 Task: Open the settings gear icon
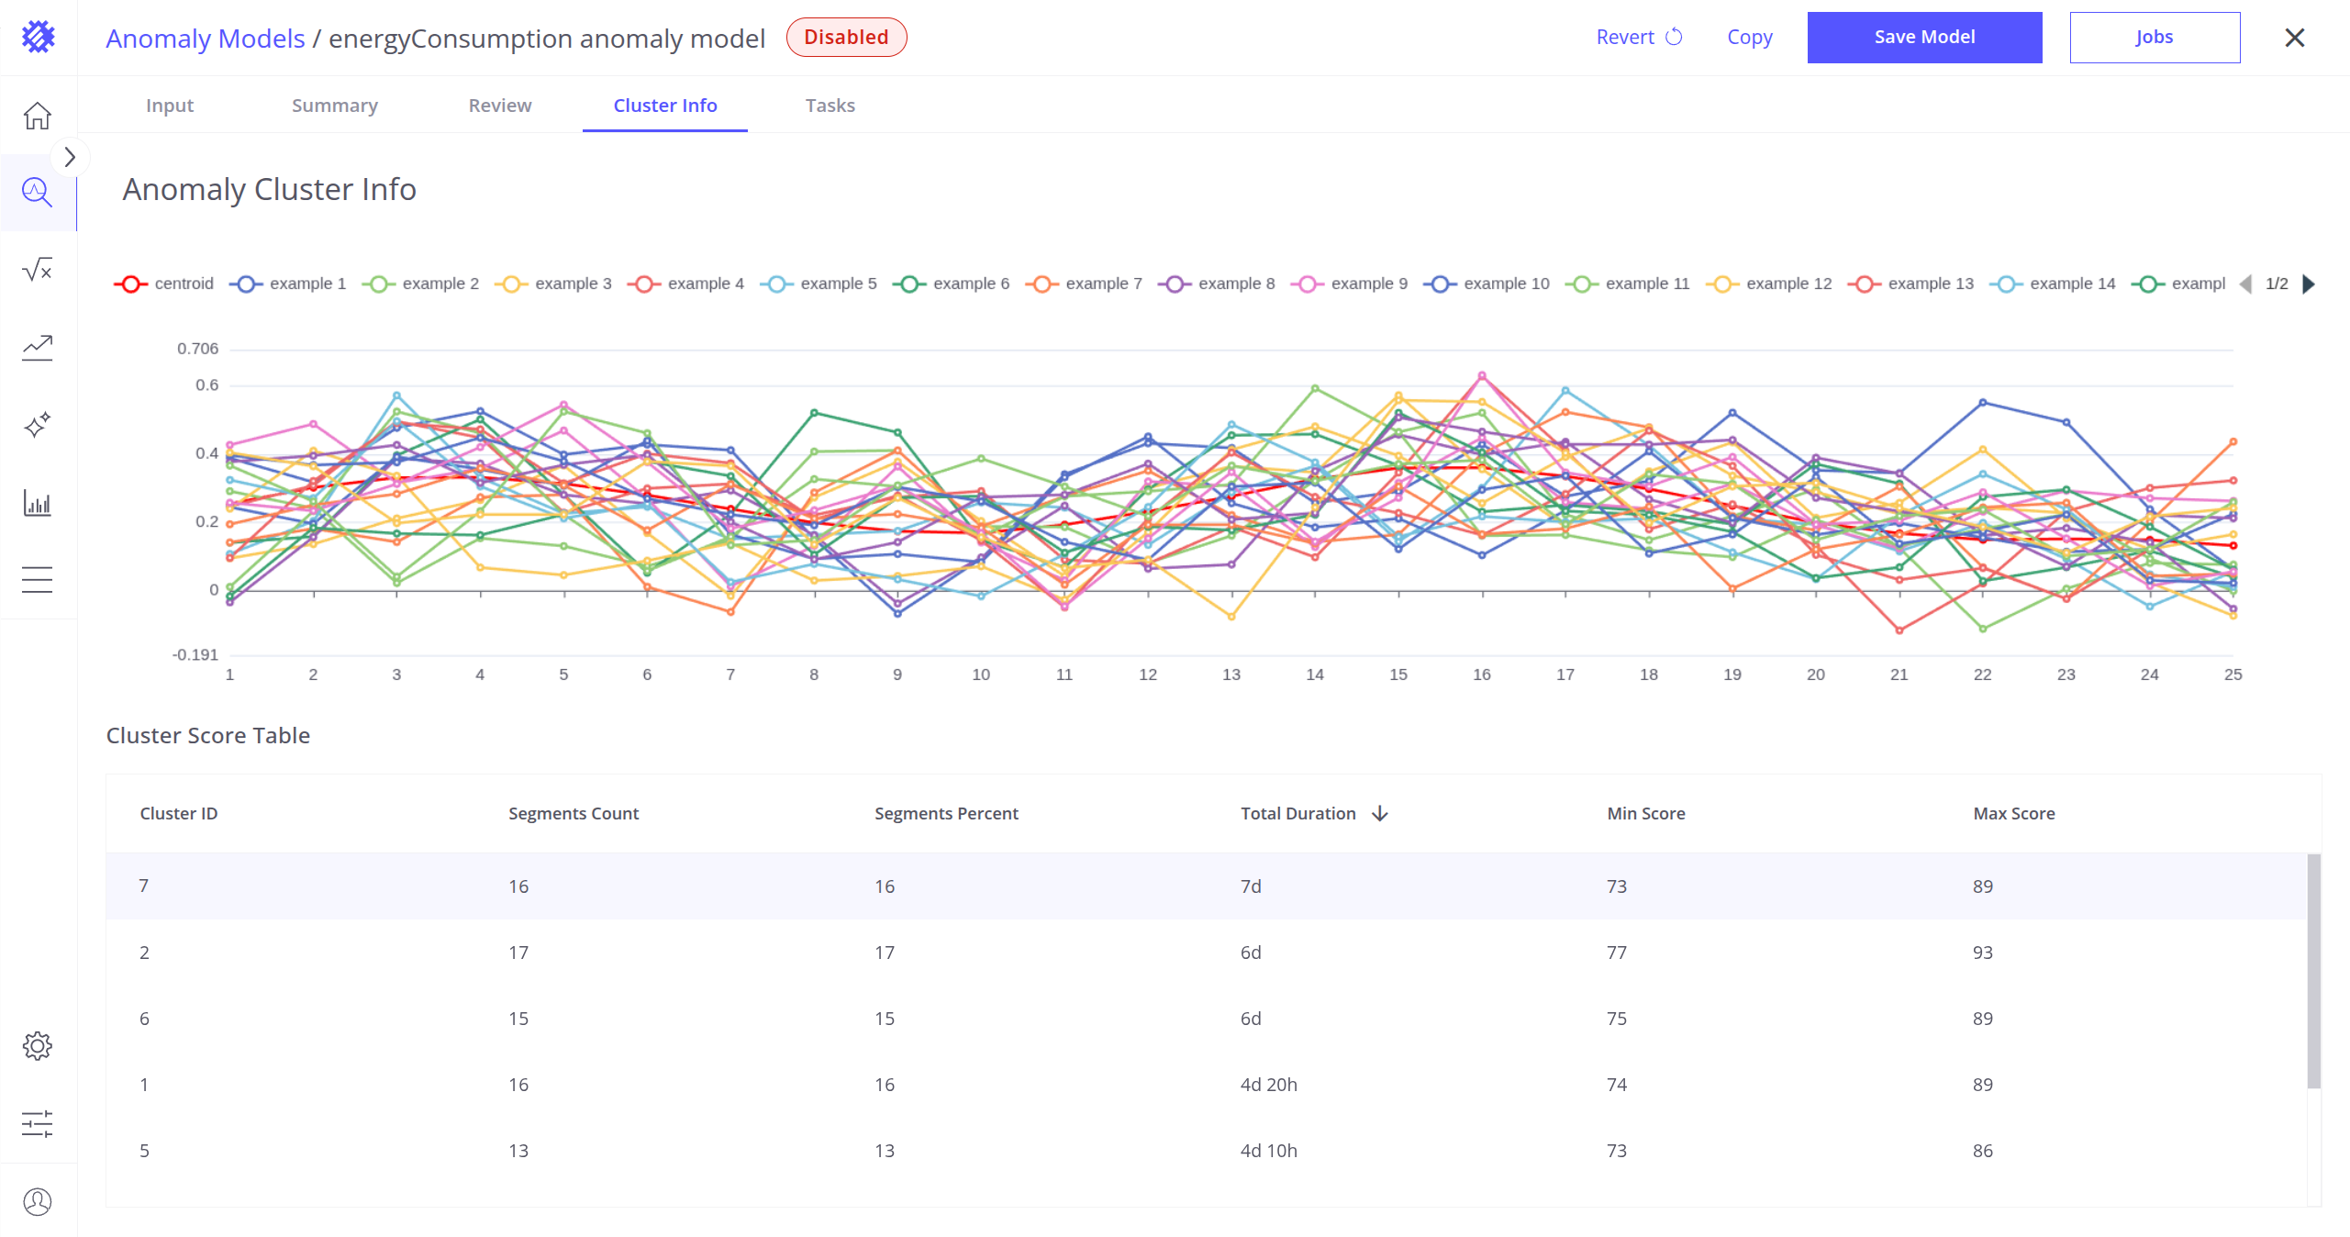[x=38, y=1046]
